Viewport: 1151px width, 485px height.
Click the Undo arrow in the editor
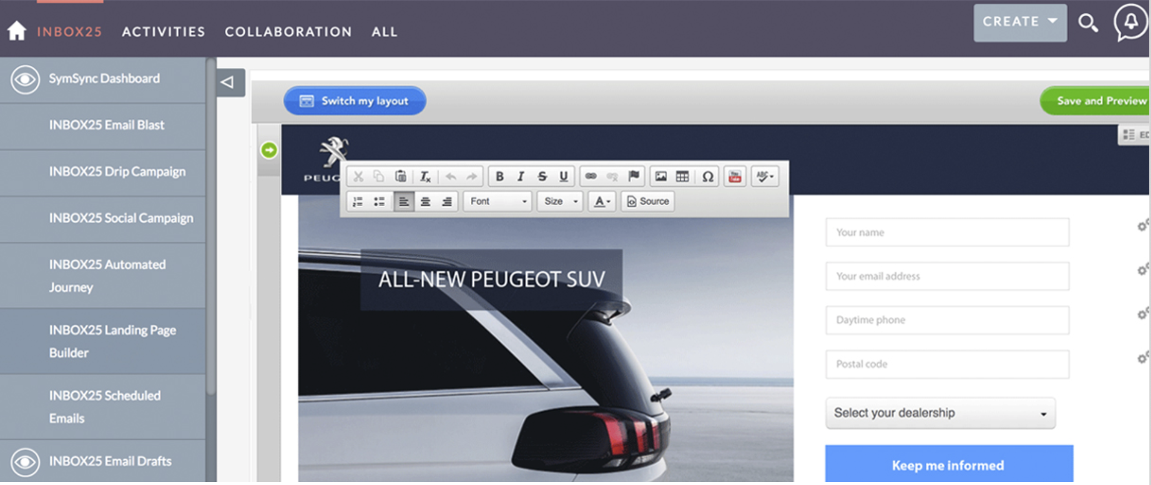point(450,176)
